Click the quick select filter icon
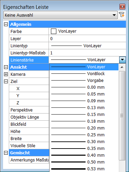This screenshot has width=129, height=172. click(122, 15)
